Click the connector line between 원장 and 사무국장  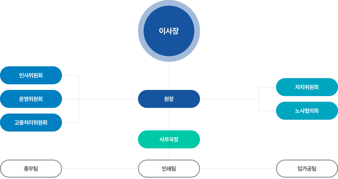click(169, 119)
